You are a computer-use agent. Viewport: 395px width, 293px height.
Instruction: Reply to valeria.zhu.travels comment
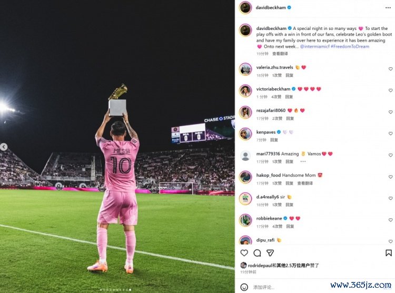click(x=289, y=75)
